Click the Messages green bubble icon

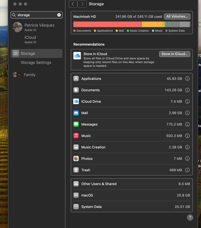click(x=76, y=124)
